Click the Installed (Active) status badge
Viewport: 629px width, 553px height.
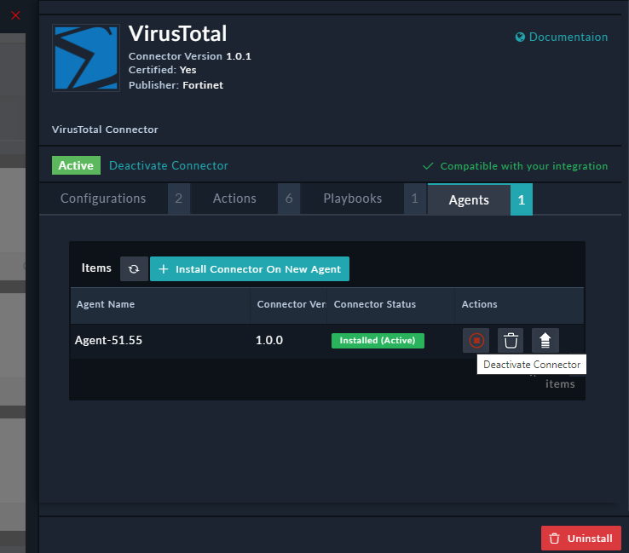point(378,341)
